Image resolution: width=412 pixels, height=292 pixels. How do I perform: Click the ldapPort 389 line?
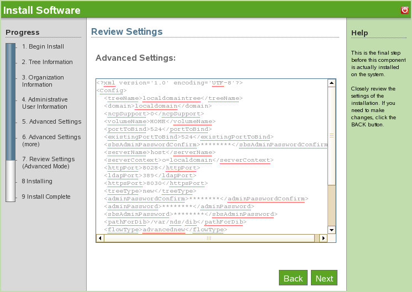point(150,176)
